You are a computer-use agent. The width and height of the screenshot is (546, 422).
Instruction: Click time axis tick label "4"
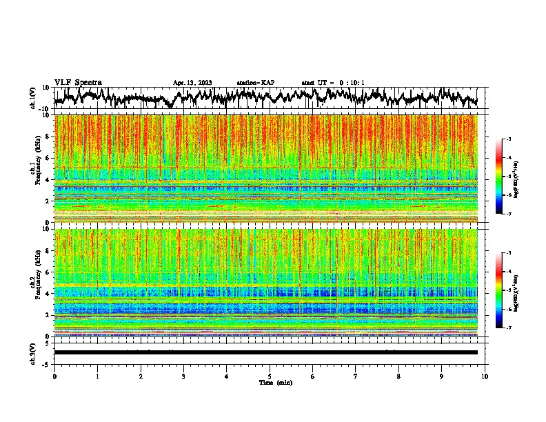tap(226, 376)
